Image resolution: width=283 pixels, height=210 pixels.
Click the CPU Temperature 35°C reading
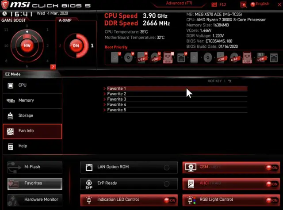click(x=126, y=32)
